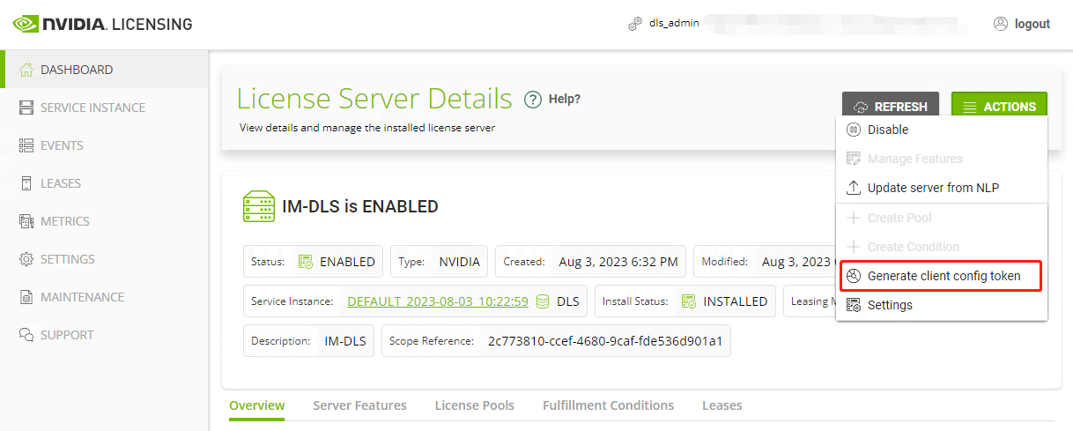Switch to the lower Leases tab

(x=722, y=405)
